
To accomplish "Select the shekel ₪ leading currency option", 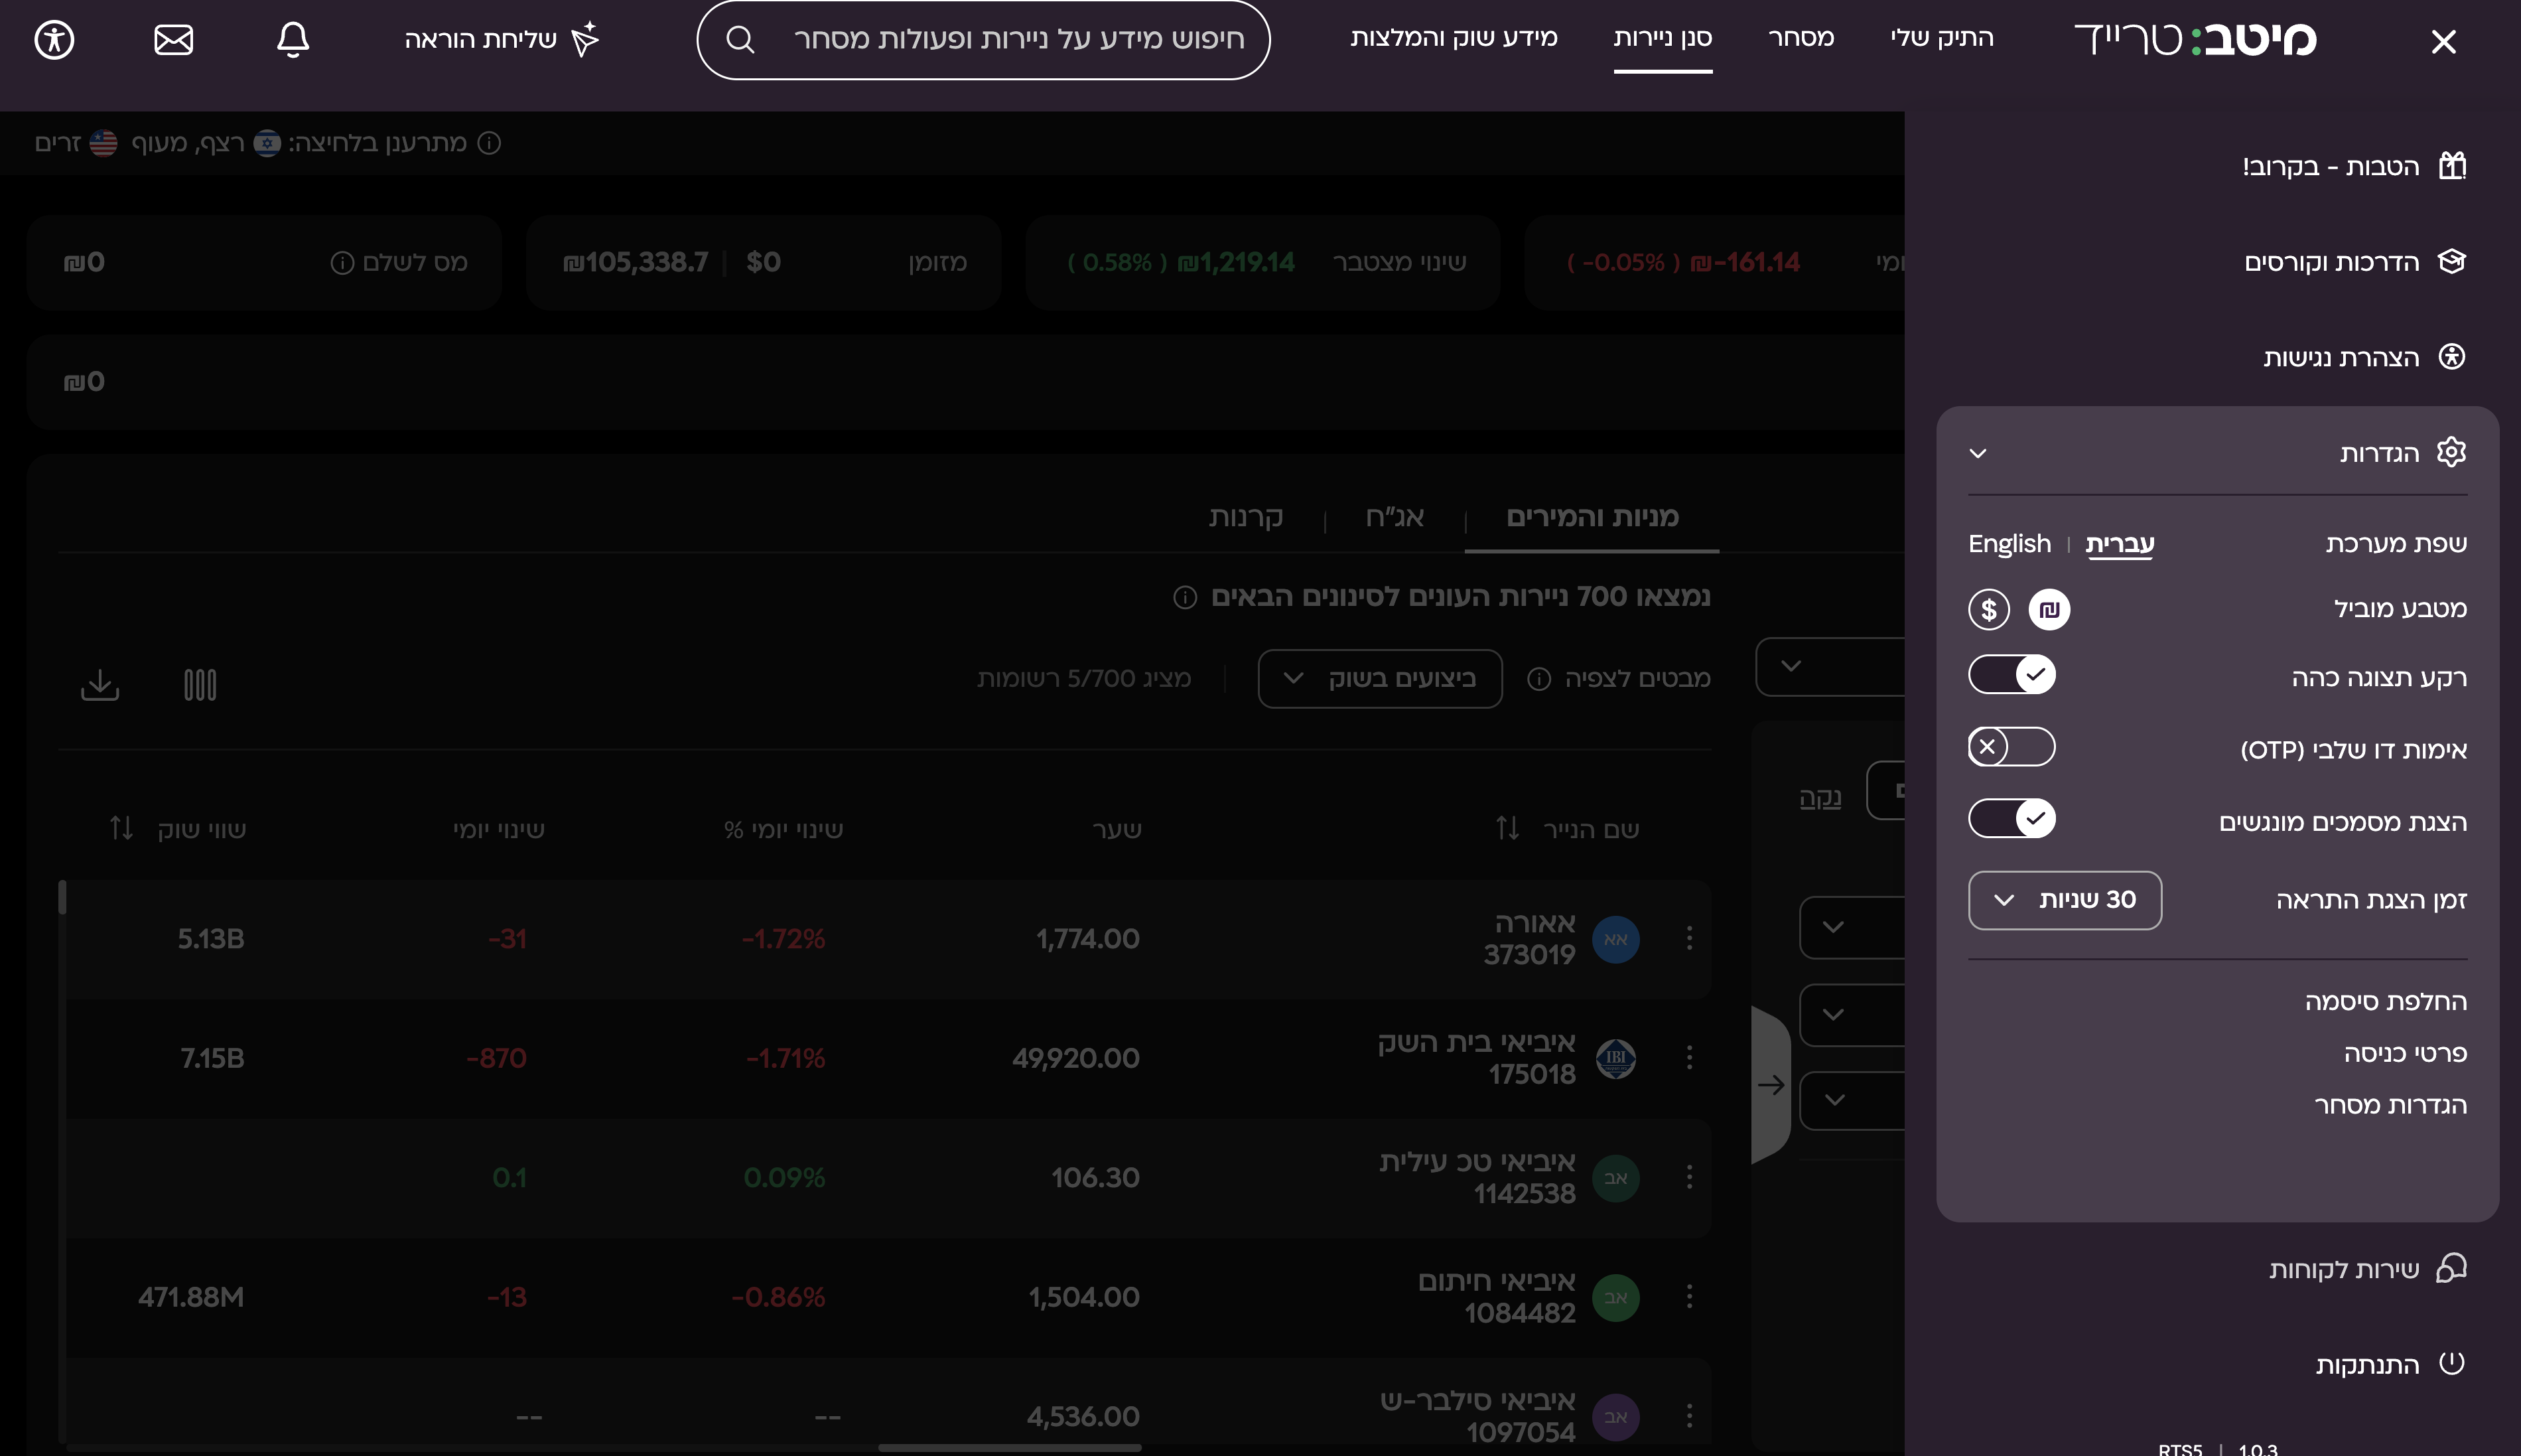I will [2049, 609].
